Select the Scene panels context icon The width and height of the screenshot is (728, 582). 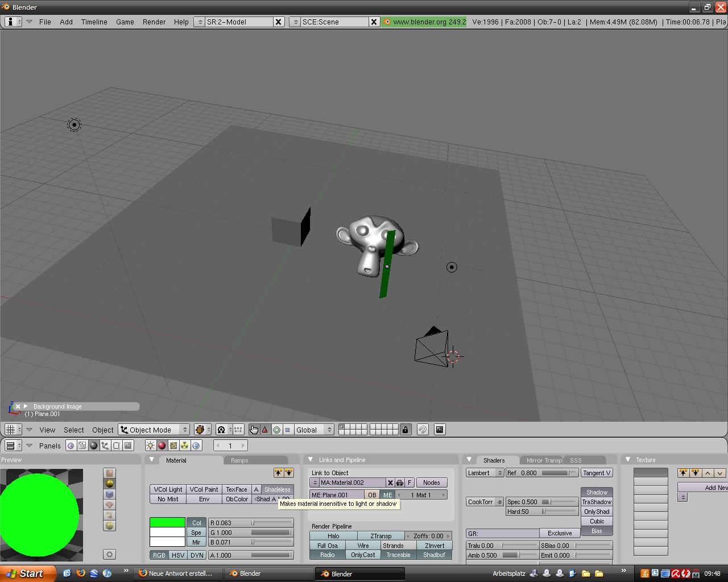click(x=128, y=446)
